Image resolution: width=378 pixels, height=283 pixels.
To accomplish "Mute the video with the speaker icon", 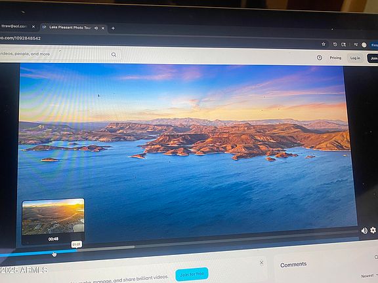I will [364, 231].
